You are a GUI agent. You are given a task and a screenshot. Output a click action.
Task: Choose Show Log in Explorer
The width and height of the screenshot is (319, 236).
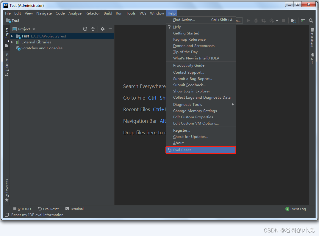point(201,91)
